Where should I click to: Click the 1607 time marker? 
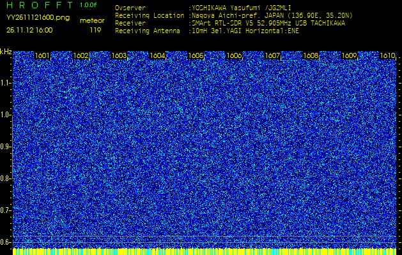pyautogui.click(x=272, y=55)
